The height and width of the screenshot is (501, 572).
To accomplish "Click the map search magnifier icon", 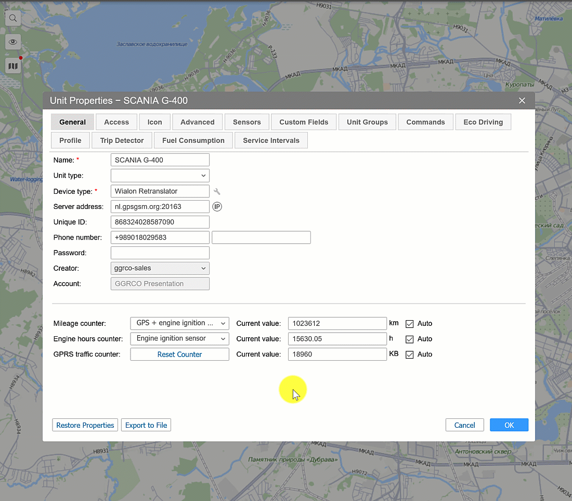I will pos(13,18).
